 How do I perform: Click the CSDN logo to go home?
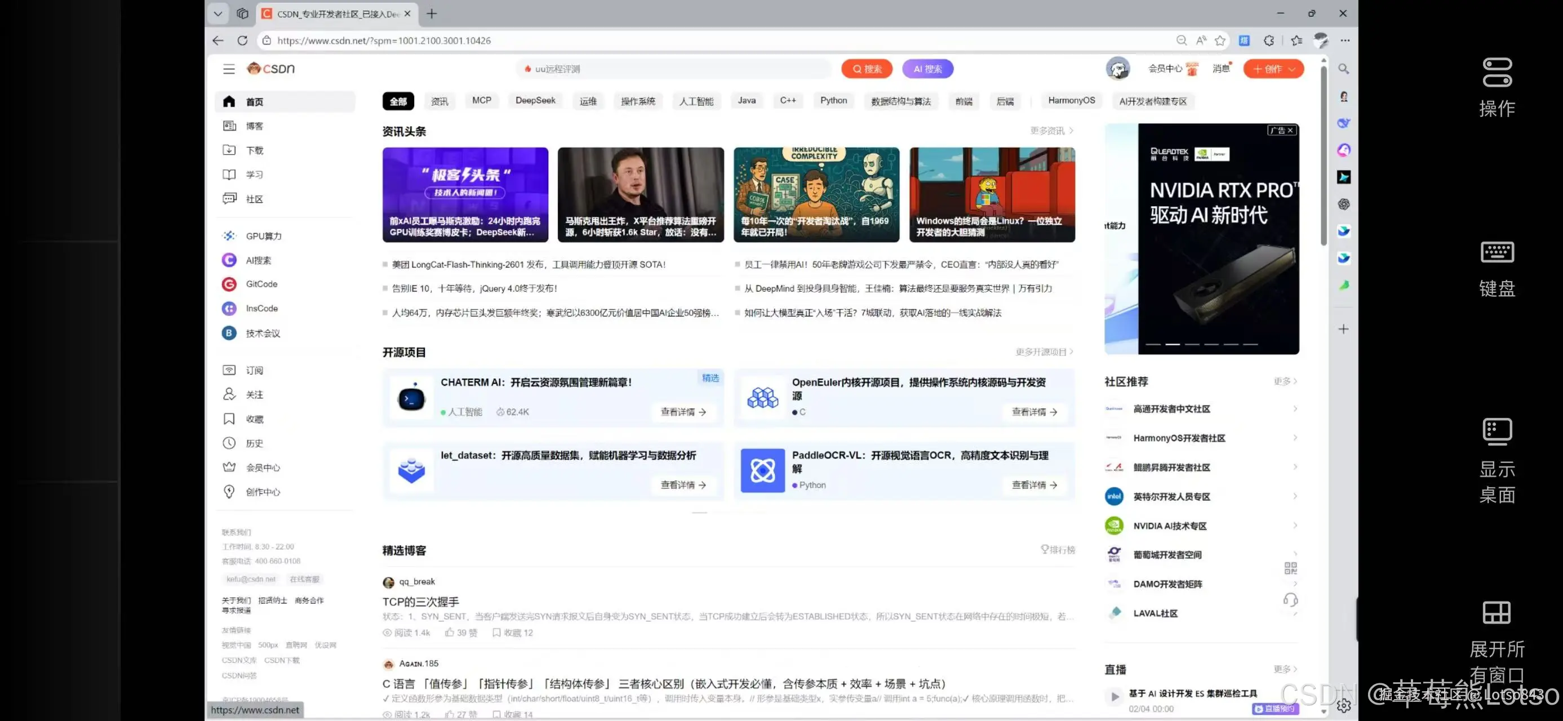click(x=270, y=69)
